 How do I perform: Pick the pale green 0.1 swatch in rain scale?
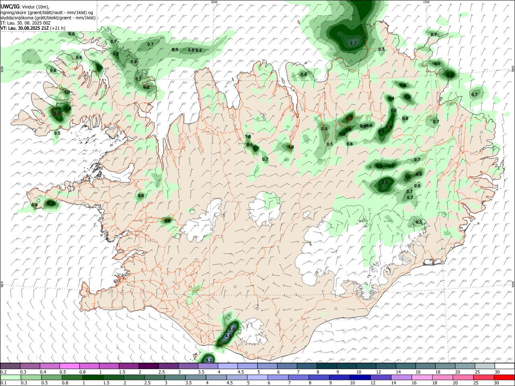pyautogui.click(x=10, y=377)
